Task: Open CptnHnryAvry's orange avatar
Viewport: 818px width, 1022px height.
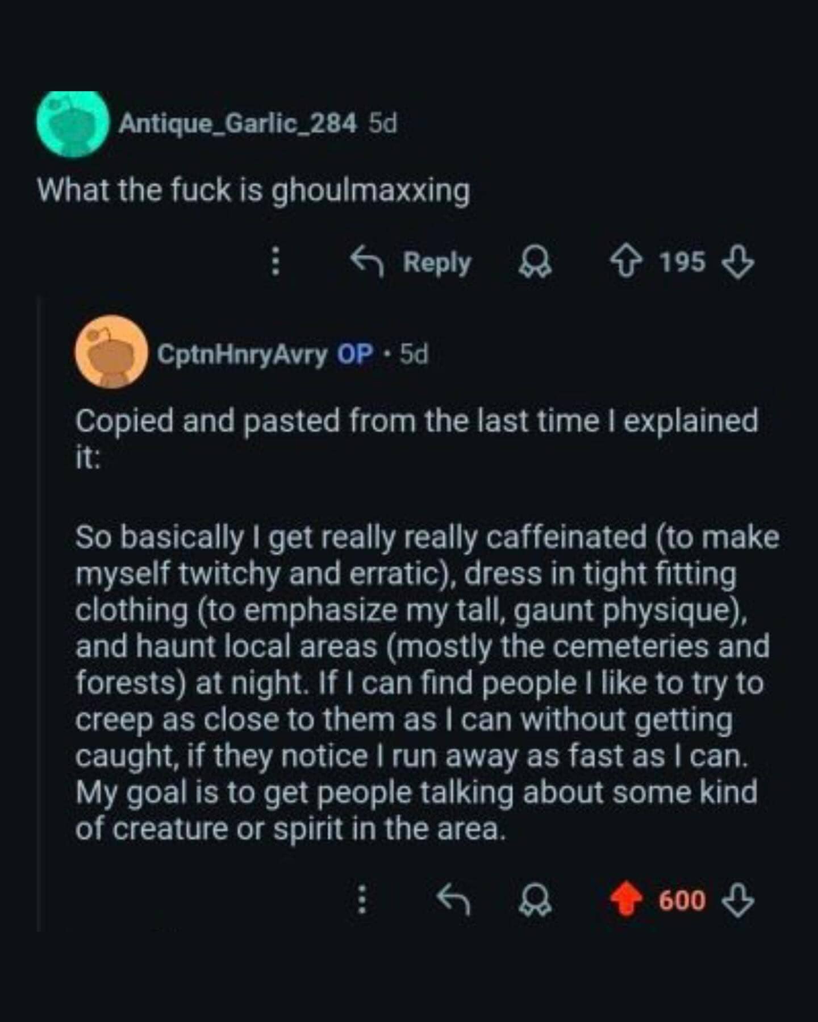Action: click(111, 352)
